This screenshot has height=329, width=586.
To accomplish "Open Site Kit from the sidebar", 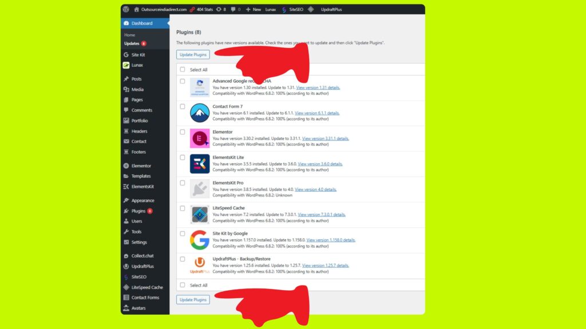I will [x=138, y=54].
